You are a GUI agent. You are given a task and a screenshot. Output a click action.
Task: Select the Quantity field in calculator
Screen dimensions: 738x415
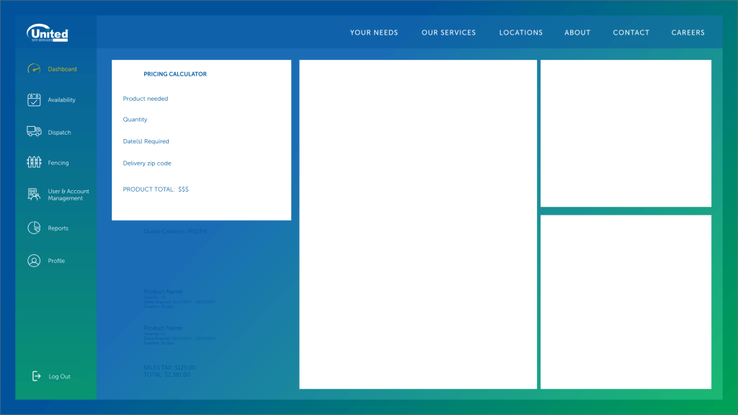point(135,120)
